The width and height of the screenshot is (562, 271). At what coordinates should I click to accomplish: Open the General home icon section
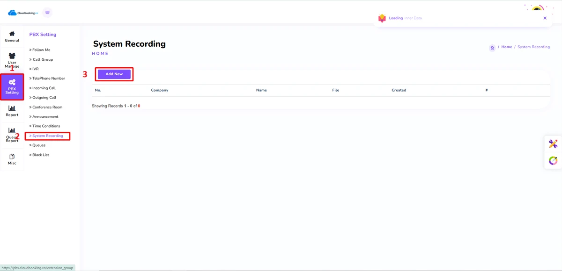[12, 36]
